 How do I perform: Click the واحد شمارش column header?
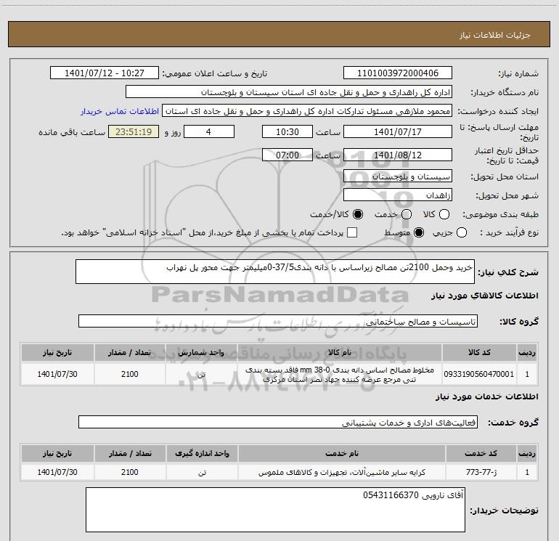pos(201,352)
